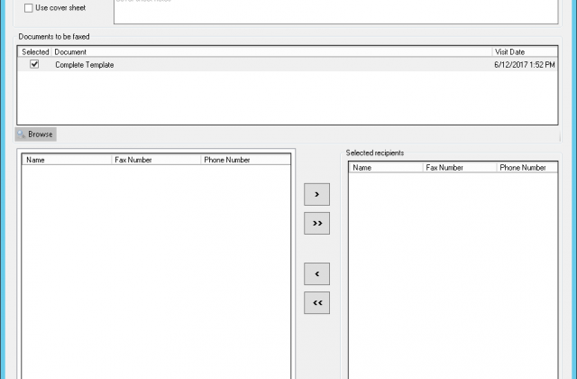Sort selected recipients by Phone Number
The image size is (577, 379).
point(526,168)
